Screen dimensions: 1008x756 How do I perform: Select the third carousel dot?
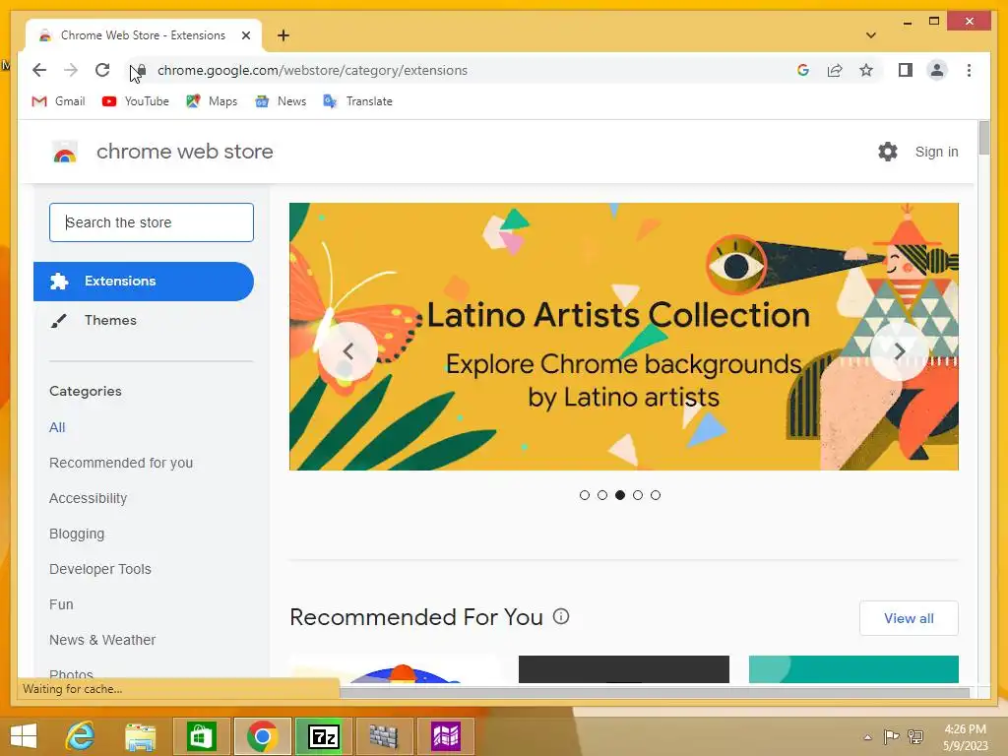pos(620,495)
